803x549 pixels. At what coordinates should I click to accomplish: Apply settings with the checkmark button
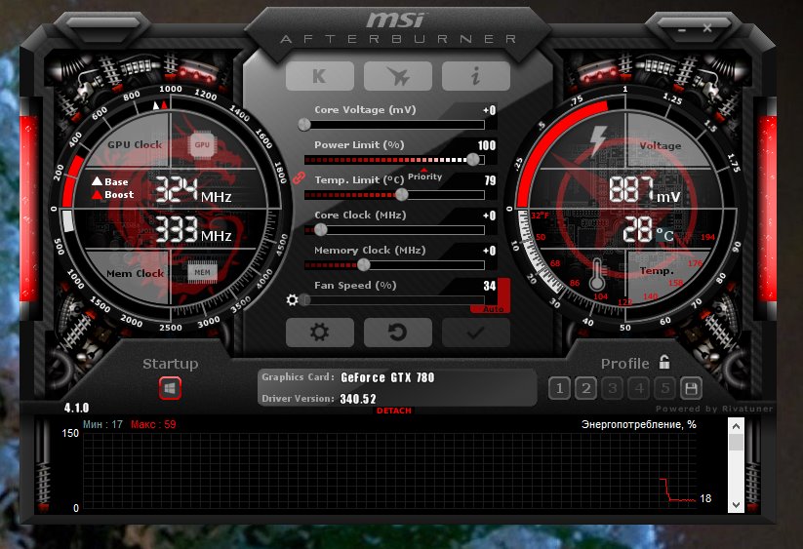click(x=476, y=333)
